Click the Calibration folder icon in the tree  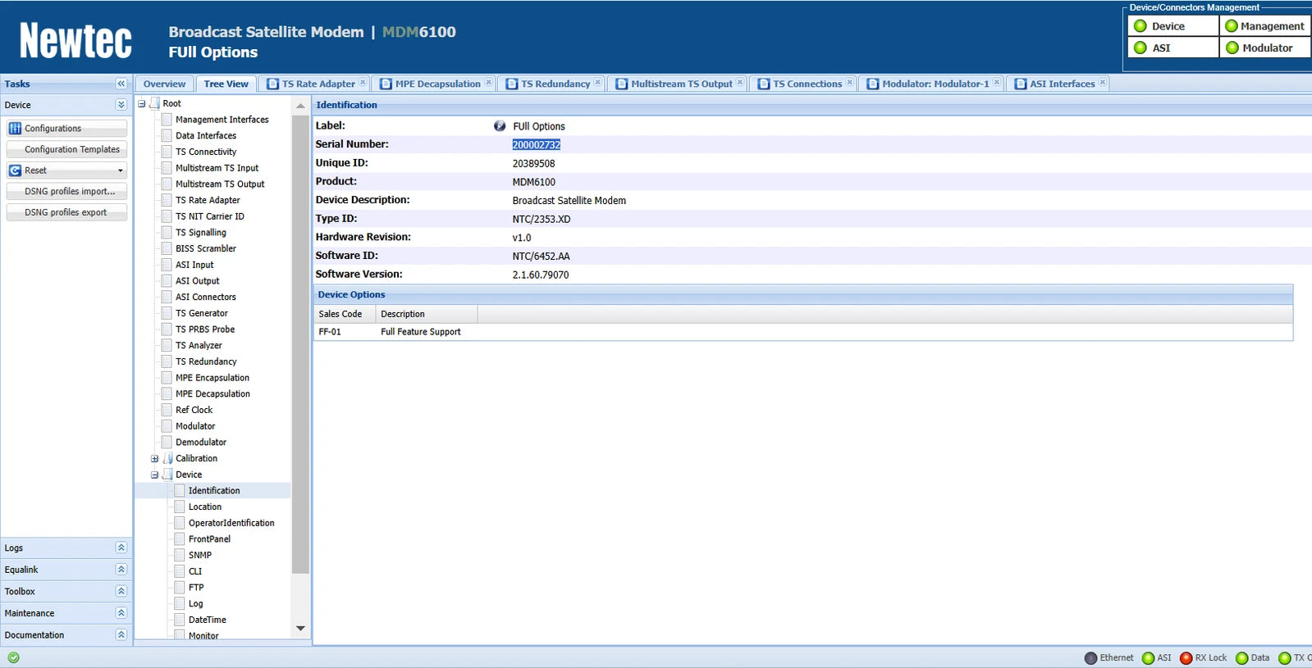167,458
